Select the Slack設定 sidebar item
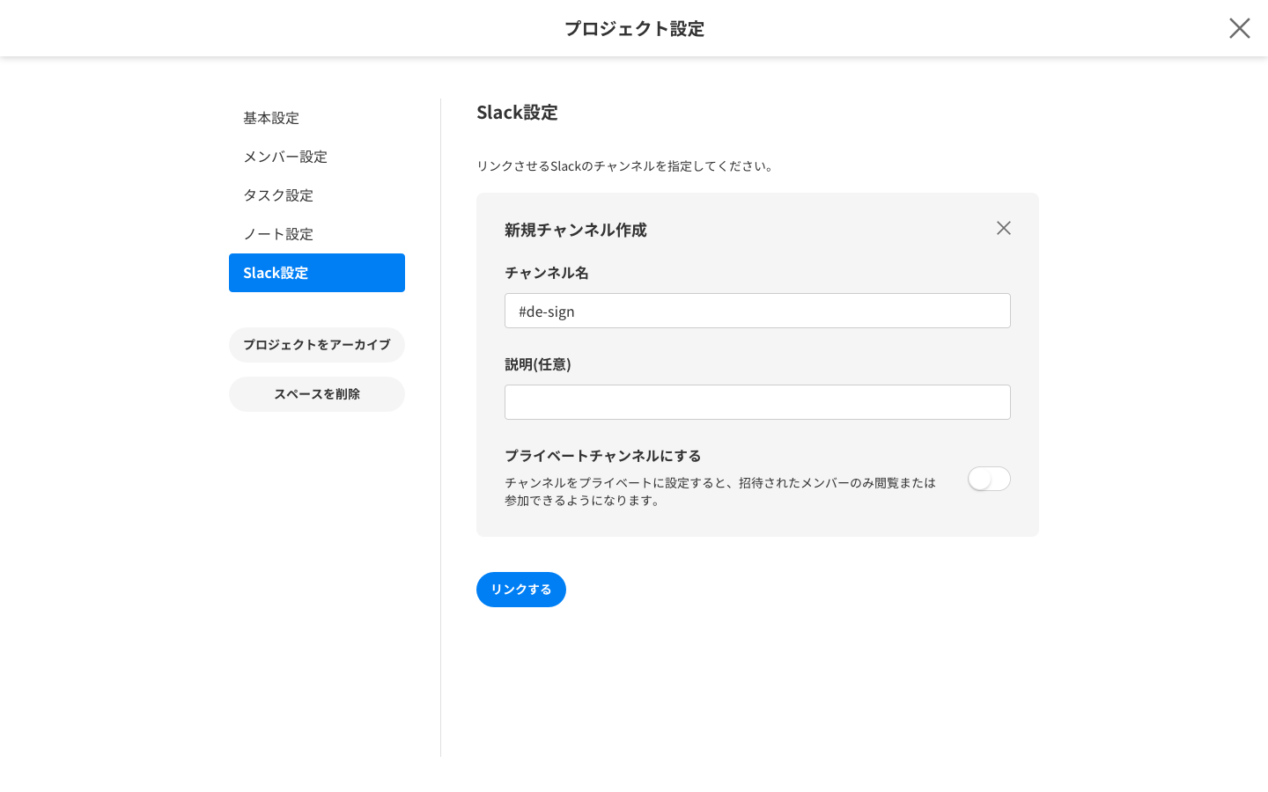Image resolution: width=1268 pixels, height=792 pixels. tap(317, 273)
